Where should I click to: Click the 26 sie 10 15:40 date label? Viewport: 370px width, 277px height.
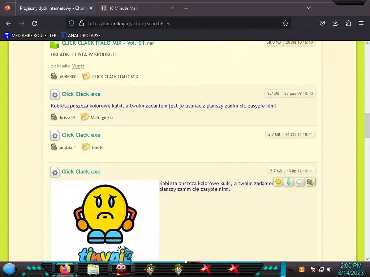pyautogui.click(x=299, y=43)
